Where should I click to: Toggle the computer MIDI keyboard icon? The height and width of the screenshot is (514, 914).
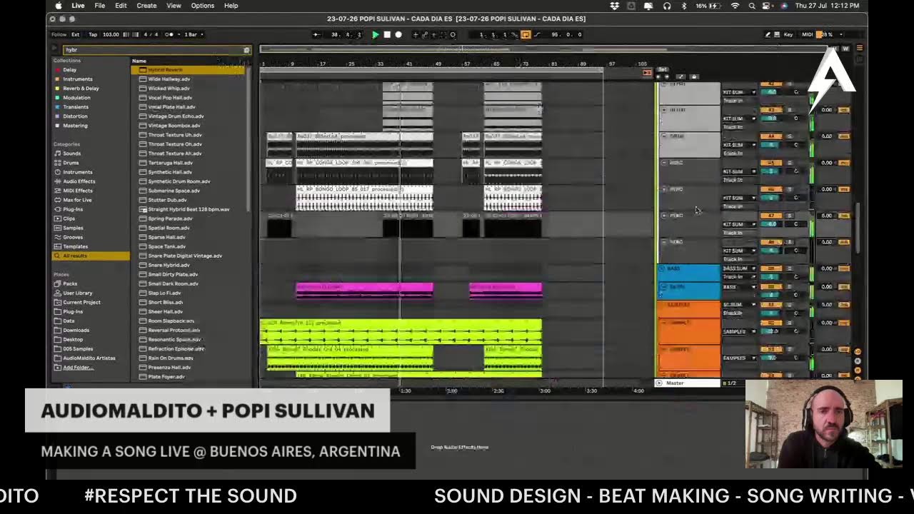click(778, 34)
